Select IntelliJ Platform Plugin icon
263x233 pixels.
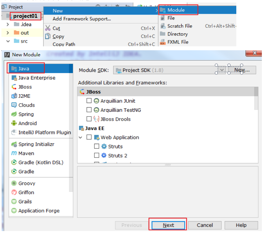click(14, 133)
